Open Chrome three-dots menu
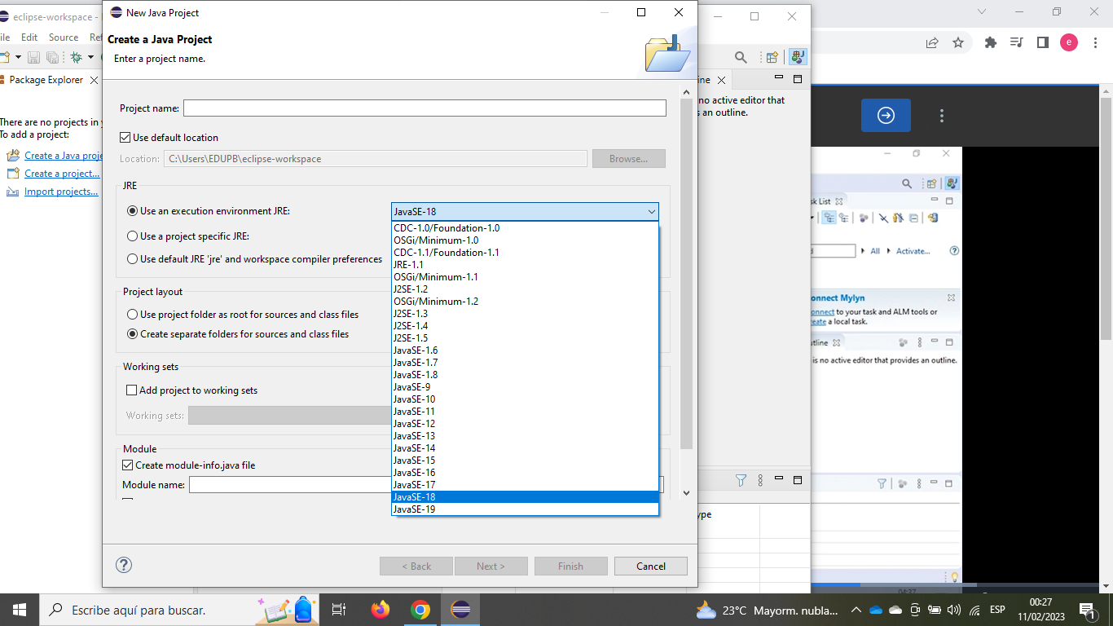Screen dimensions: 1113x626 click(1094, 42)
